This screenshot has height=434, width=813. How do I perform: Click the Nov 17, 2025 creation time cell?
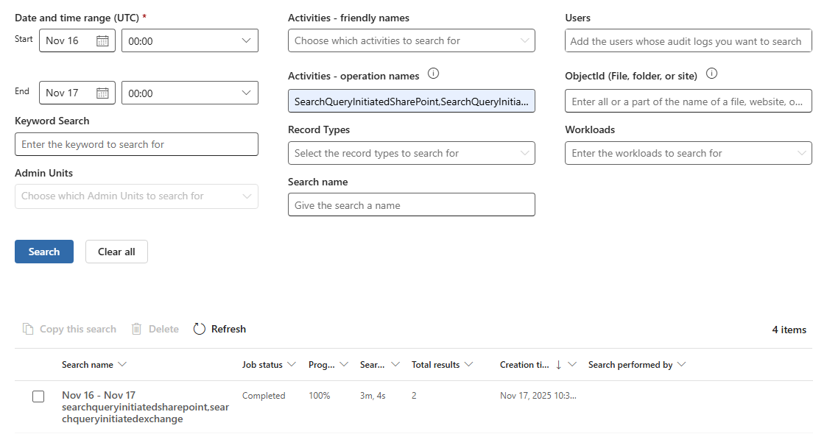(x=538, y=396)
